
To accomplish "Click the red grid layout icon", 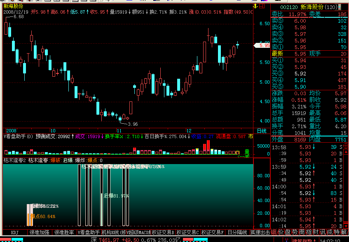I will coord(262,6).
